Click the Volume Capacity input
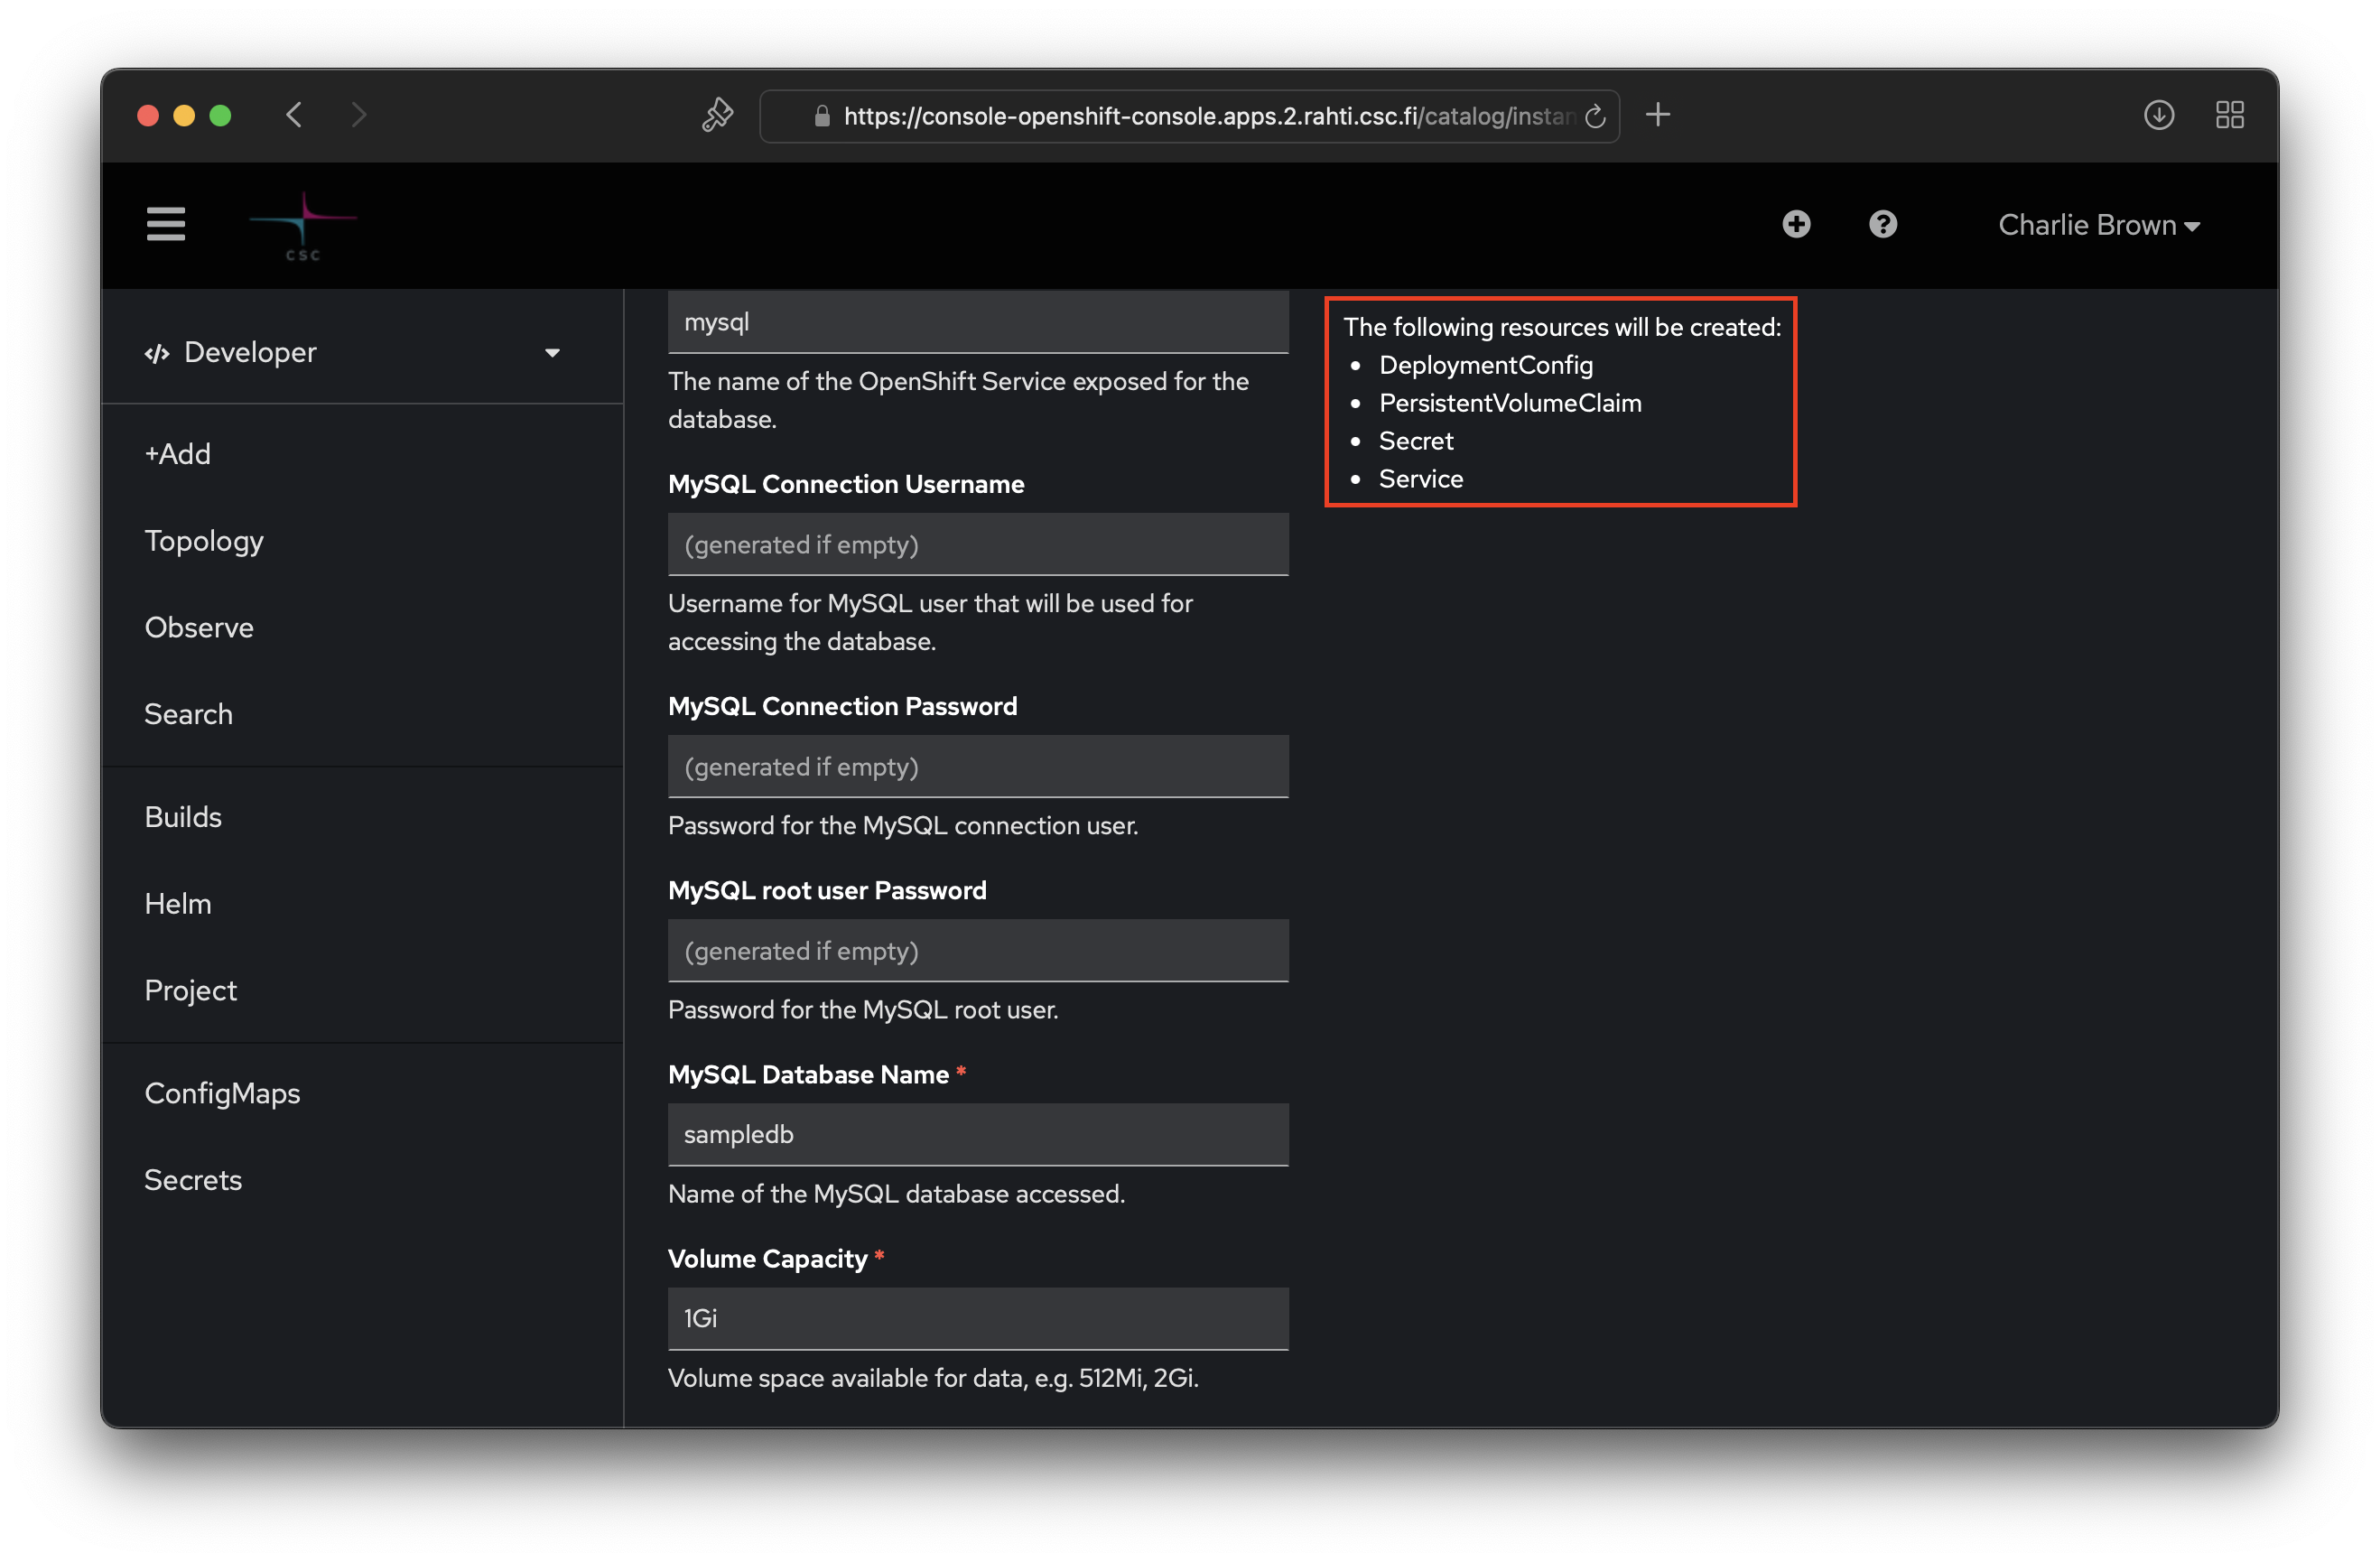The image size is (2380, 1562). coord(977,1319)
